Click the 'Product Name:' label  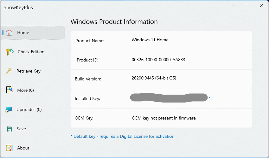pyautogui.click(x=90, y=41)
